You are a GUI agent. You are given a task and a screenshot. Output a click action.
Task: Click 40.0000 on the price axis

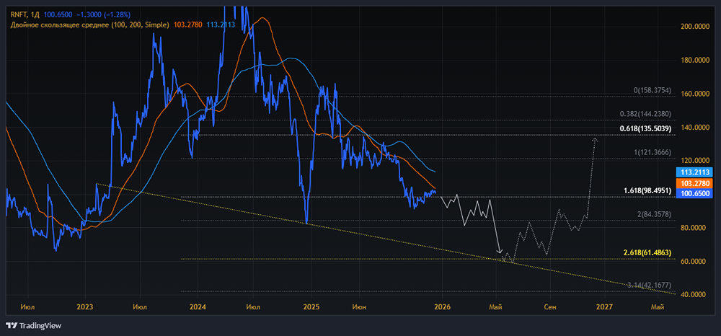pos(694,294)
